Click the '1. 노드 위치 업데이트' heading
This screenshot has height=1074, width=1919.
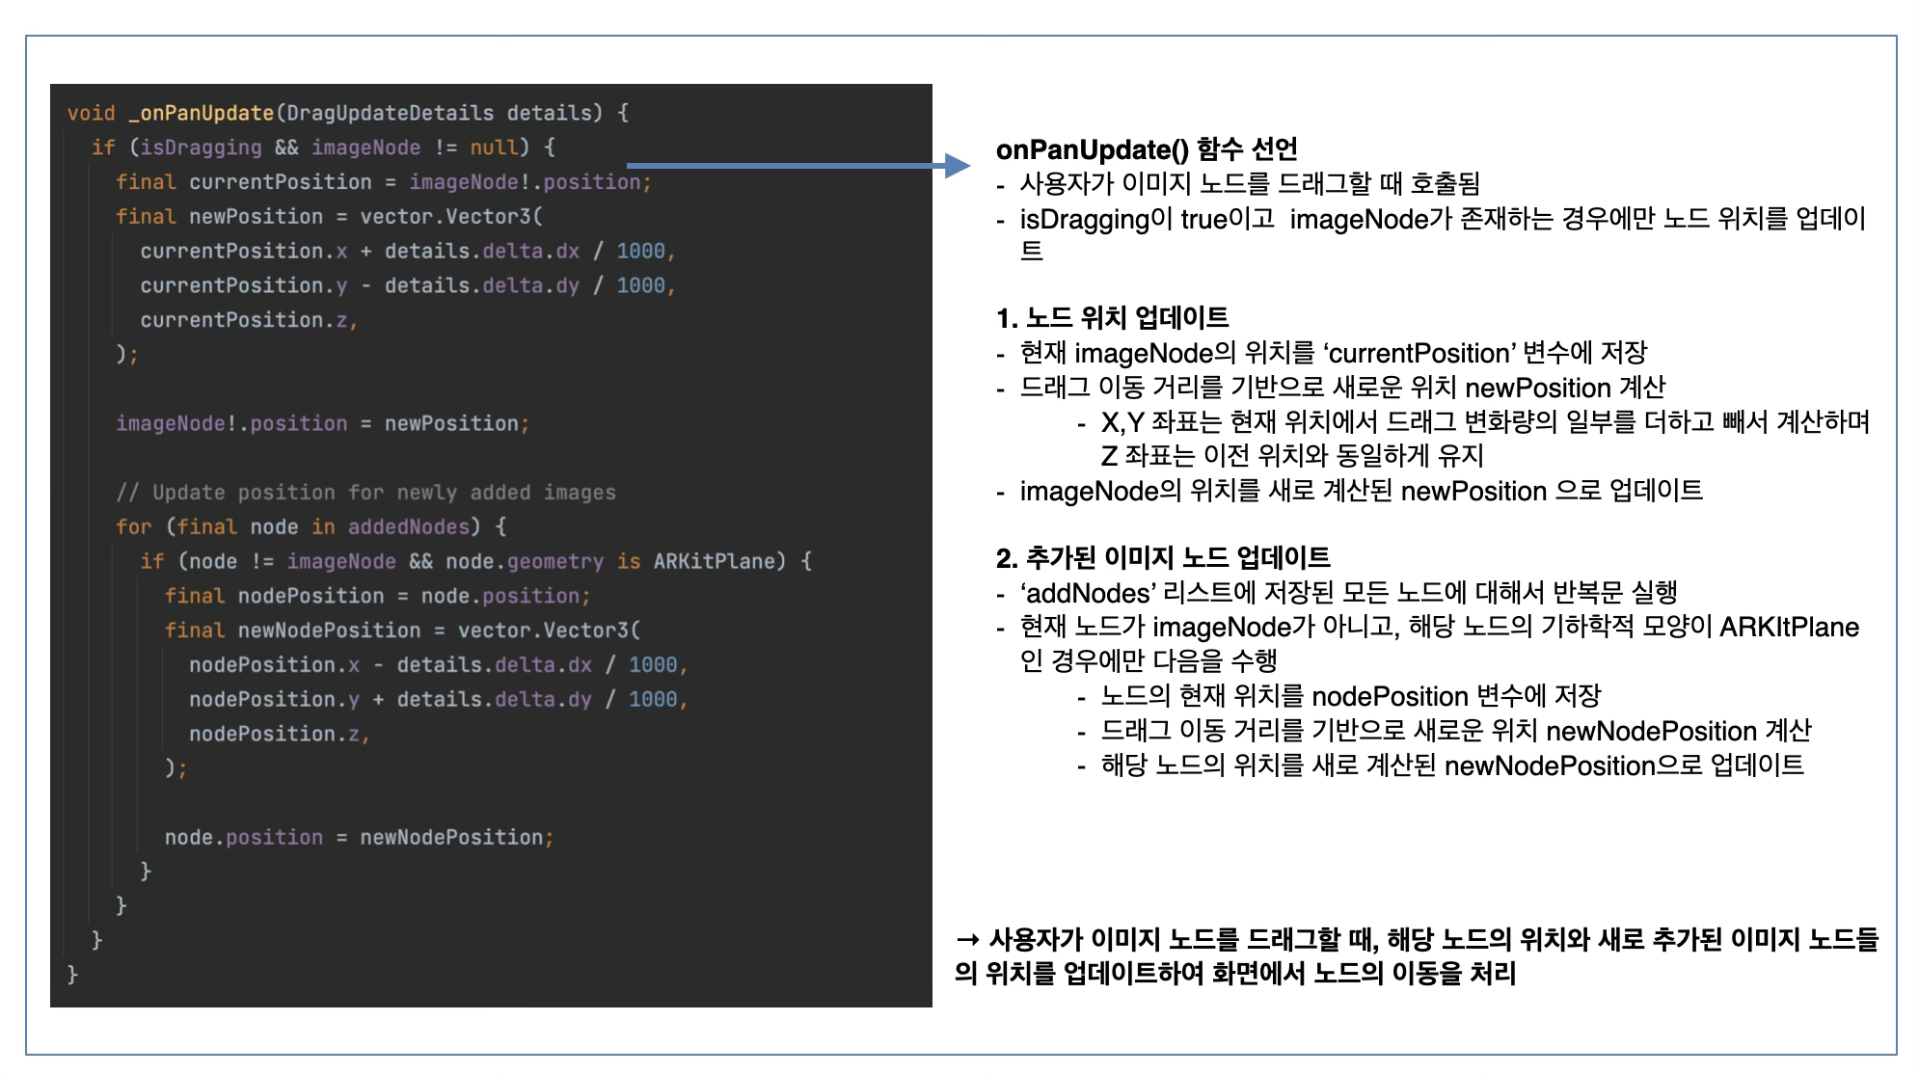pyautogui.click(x=1112, y=317)
